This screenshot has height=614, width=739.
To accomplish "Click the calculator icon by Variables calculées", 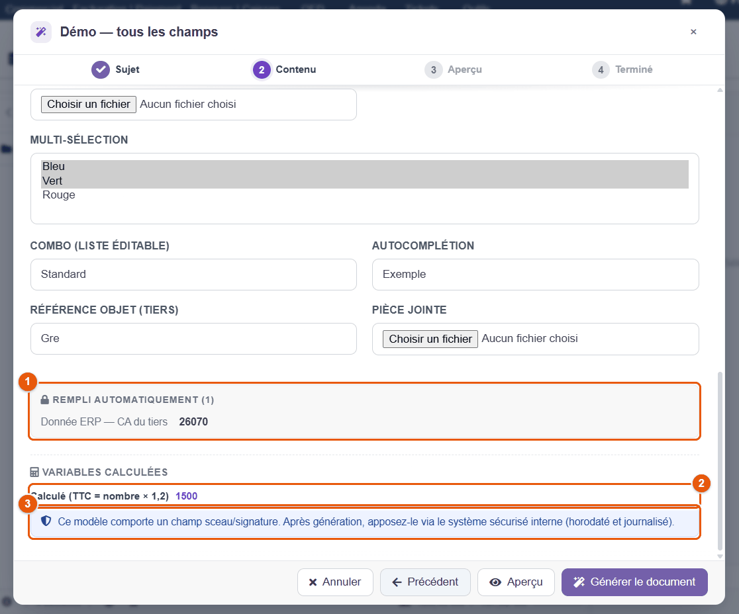I will pyautogui.click(x=34, y=472).
